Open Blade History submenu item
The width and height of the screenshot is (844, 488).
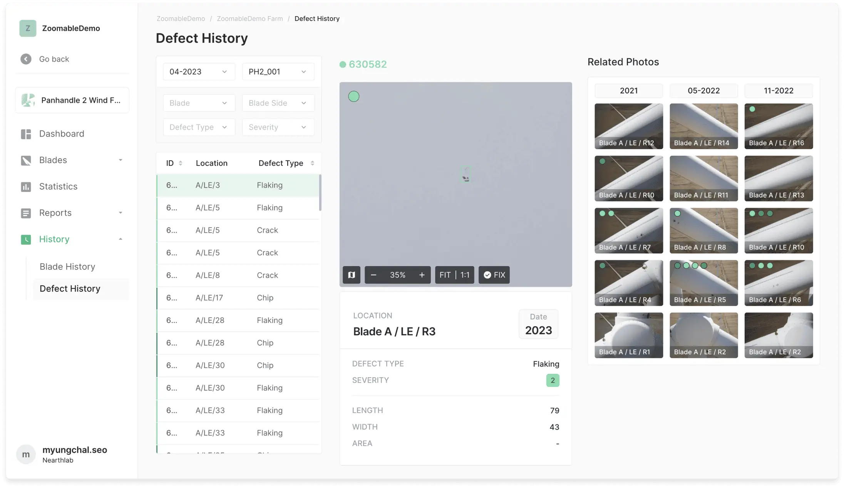coord(67,266)
